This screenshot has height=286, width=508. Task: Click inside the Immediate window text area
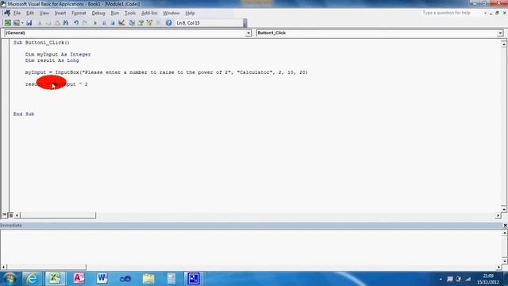[x=251, y=246]
